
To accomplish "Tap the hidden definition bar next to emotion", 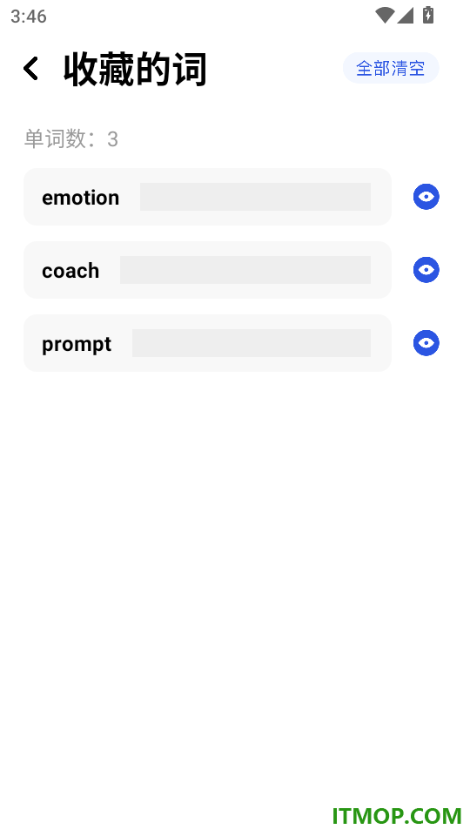I will pos(255,197).
